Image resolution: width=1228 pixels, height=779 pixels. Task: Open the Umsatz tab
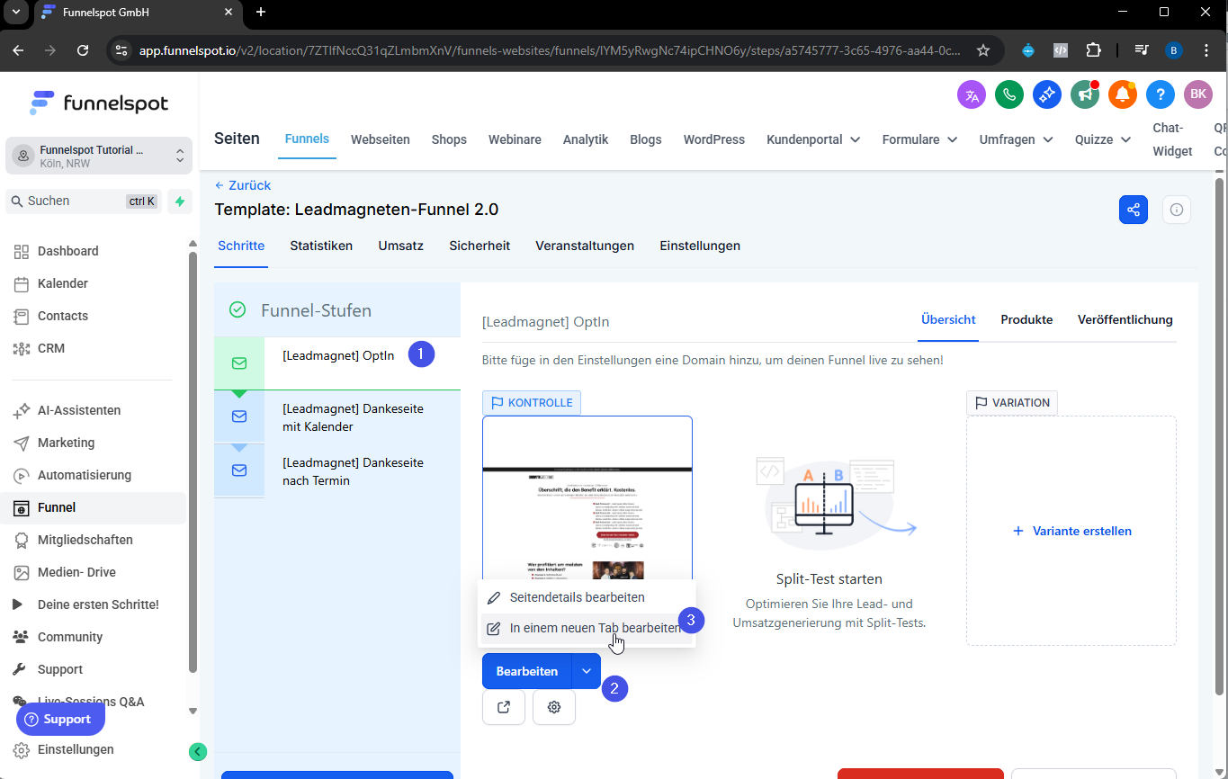401,246
